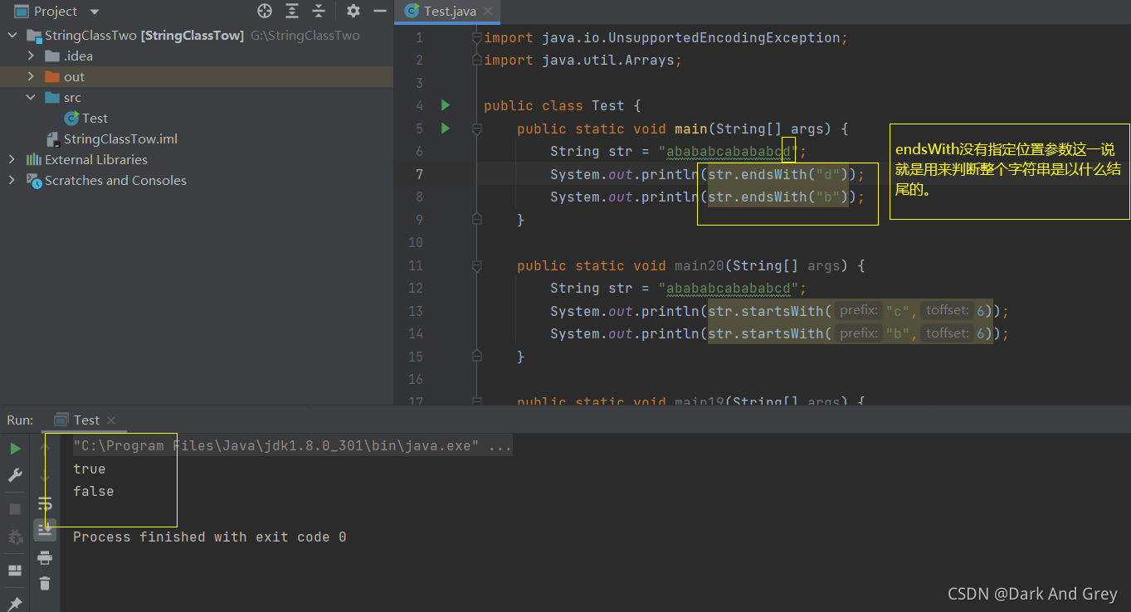
Task: Select External Libraries label
Action: [x=96, y=160]
